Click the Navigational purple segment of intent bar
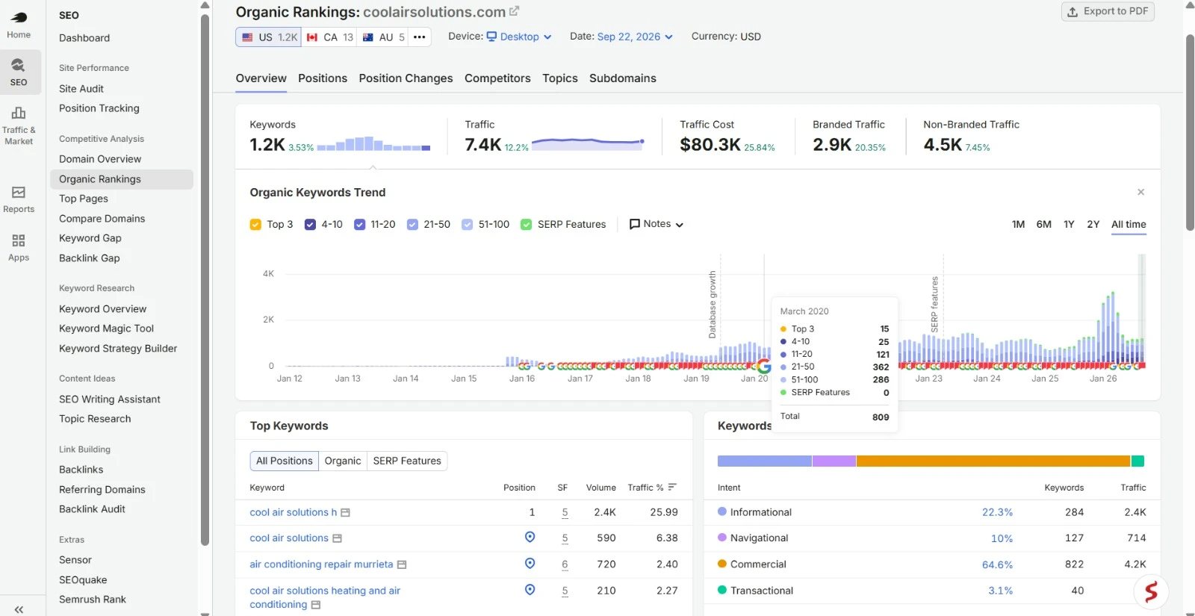The image size is (1195, 616). point(834,461)
